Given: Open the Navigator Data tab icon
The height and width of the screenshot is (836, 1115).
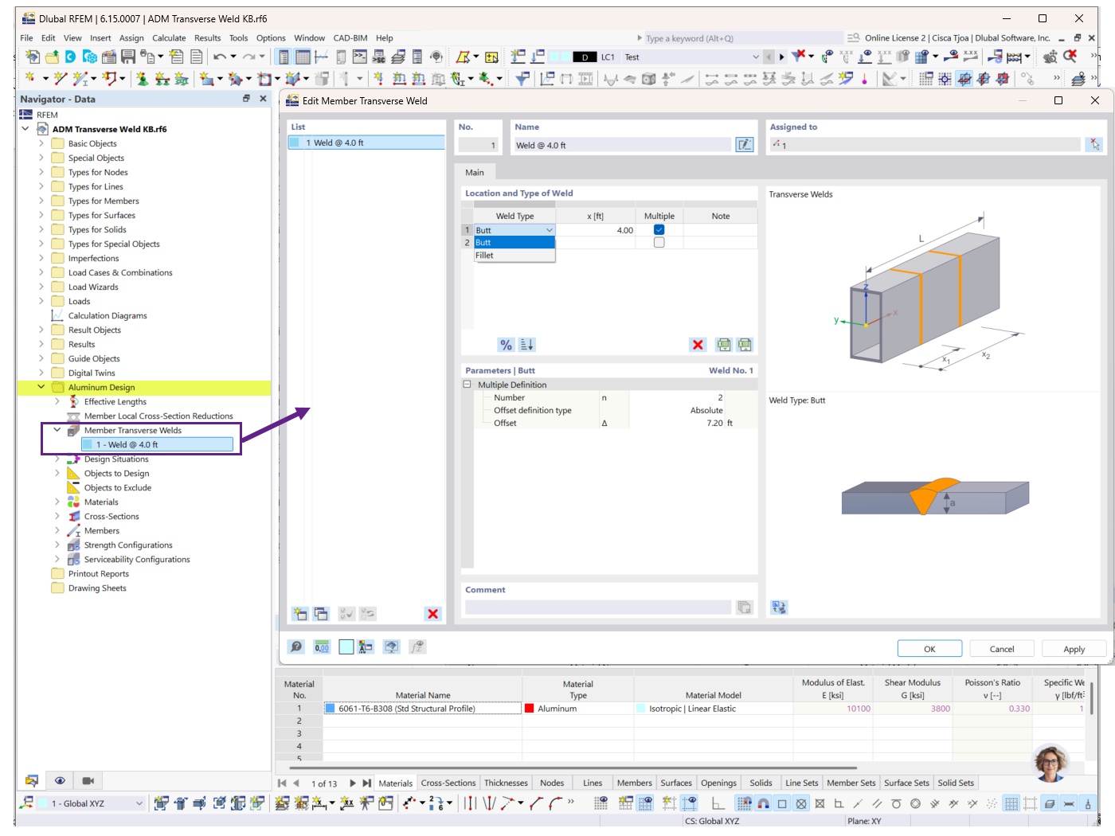Looking at the screenshot, I should pos(32,781).
